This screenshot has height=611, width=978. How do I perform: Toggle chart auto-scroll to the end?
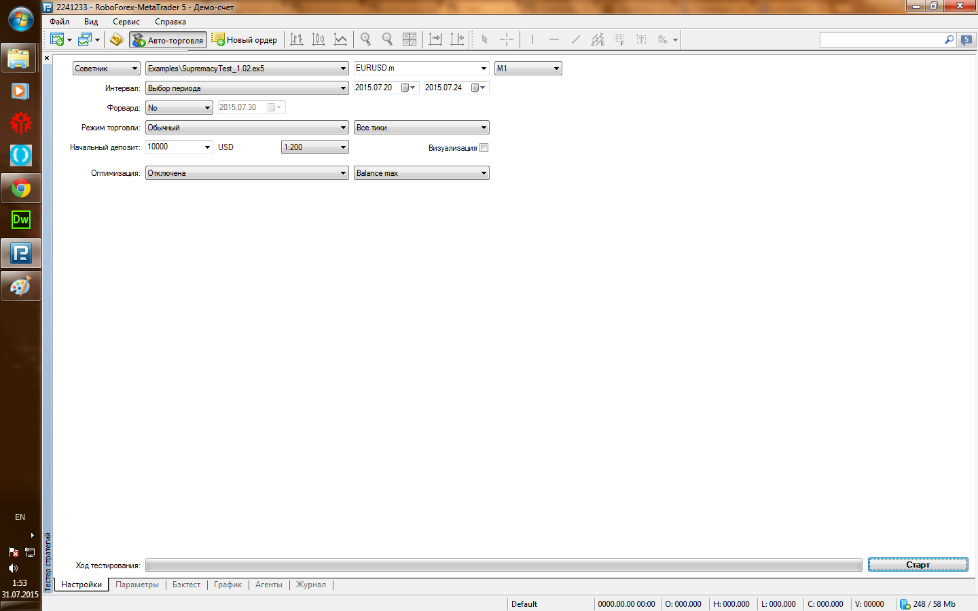click(435, 40)
